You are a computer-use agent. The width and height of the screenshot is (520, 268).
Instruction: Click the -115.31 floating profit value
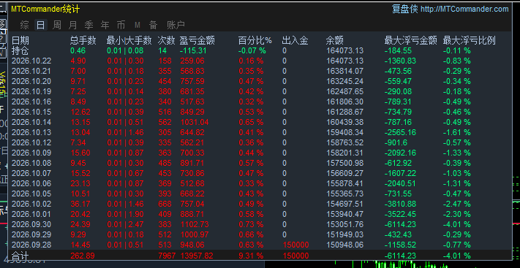(x=193, y=50)
